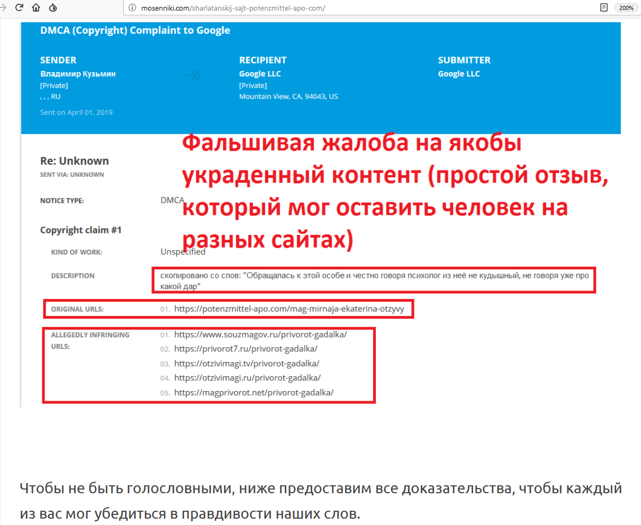Open the otzivimagi.tv privorot-gadalka link
Screen dimensions: 641x525
tap(247, 364)
